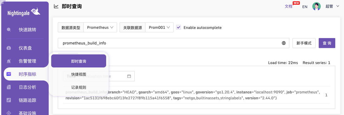Collapse the sidebar with top-left menu toggle
Viewport: 344px width, 115px height.
coord(2,2)
